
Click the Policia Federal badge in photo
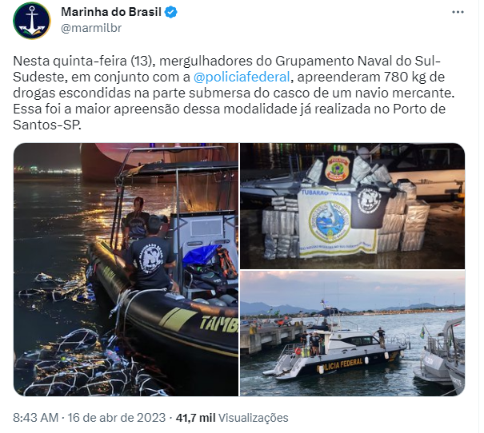coord(338,168)
